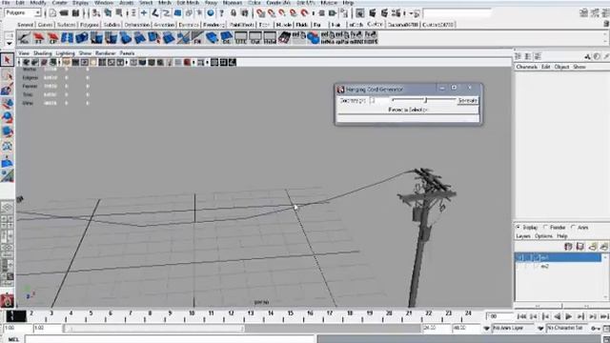The height and width of the screenshot is (343, 610).
Task: Open the Layers menu in layer editor
Action: click(523, 236)
